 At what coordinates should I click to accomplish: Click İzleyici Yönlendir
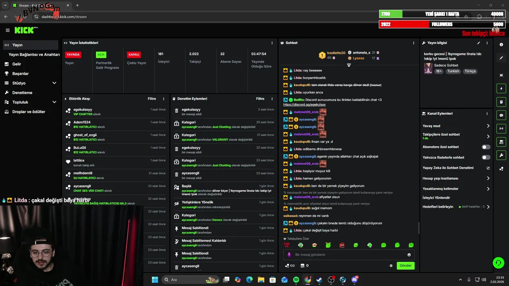436,198
